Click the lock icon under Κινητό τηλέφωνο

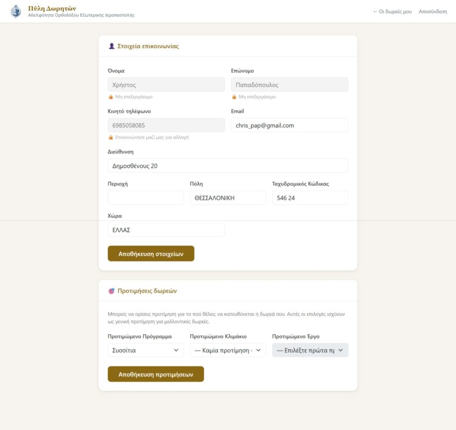tap(111, 138)
